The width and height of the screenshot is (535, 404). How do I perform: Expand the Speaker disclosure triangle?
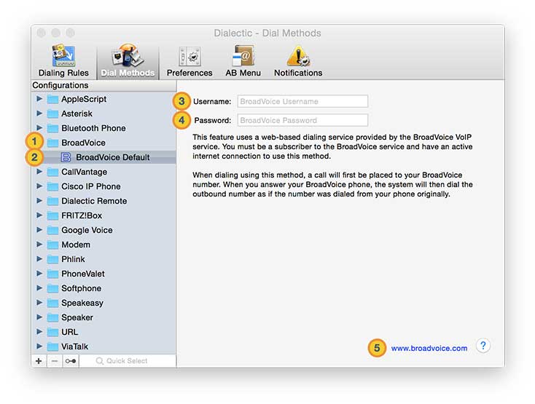pos(39,317)
